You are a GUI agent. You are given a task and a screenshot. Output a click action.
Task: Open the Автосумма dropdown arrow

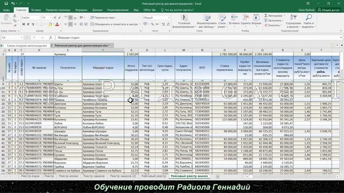(x=284, y=16)
